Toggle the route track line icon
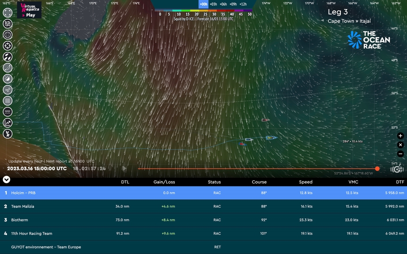Viewport: 407px width, 254px height. (8, 67)
